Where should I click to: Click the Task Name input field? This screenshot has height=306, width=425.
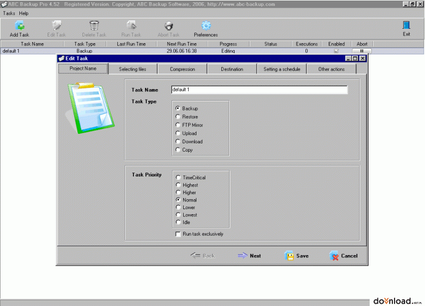[260, 90]
